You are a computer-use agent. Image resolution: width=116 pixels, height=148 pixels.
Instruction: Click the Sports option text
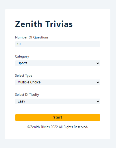click(22, 63)
